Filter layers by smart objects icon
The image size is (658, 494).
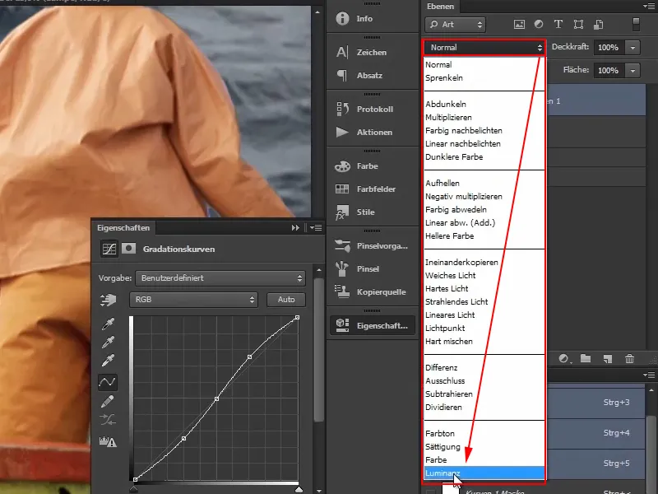599,25
